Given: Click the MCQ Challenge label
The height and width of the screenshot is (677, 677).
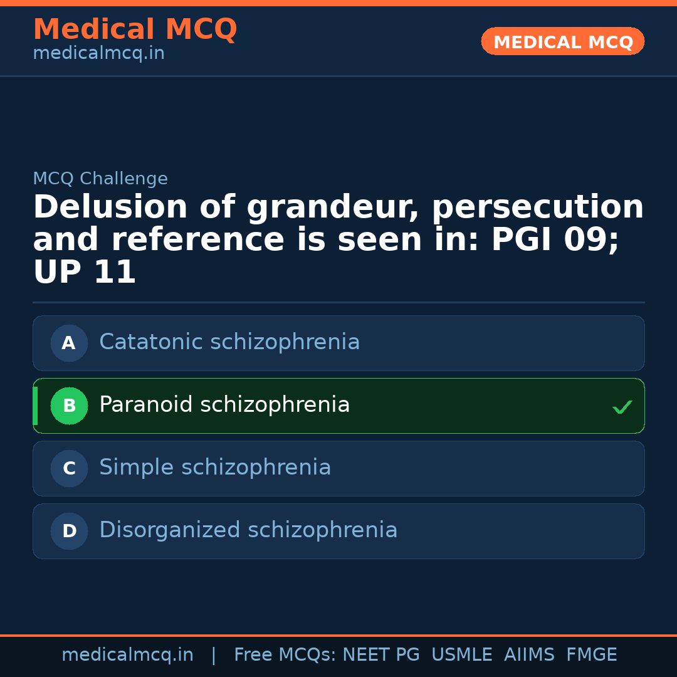Looking at the screenshot, I should pyautogui.click(x=100, y=179).
